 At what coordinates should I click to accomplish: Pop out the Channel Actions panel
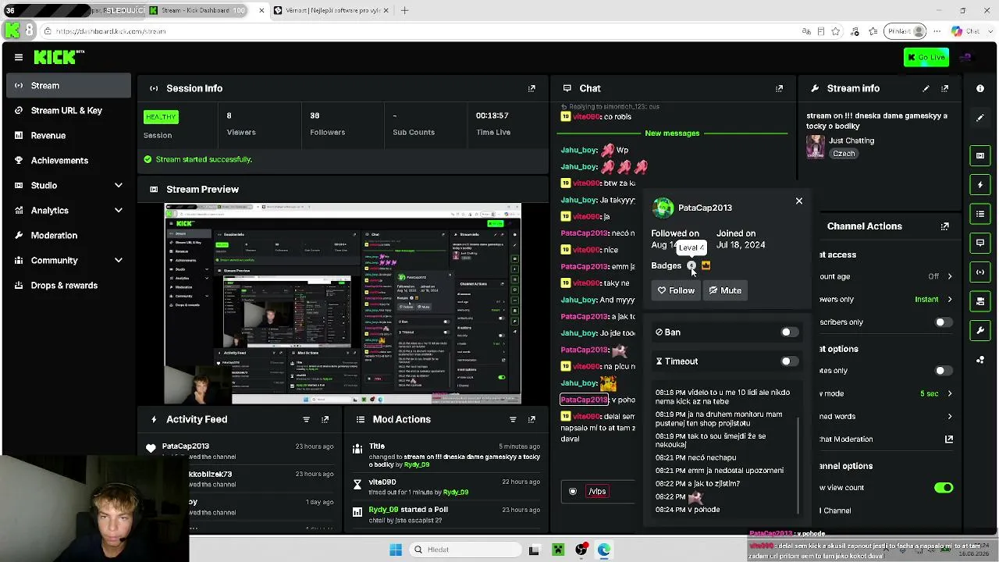(x=944, y=226)
